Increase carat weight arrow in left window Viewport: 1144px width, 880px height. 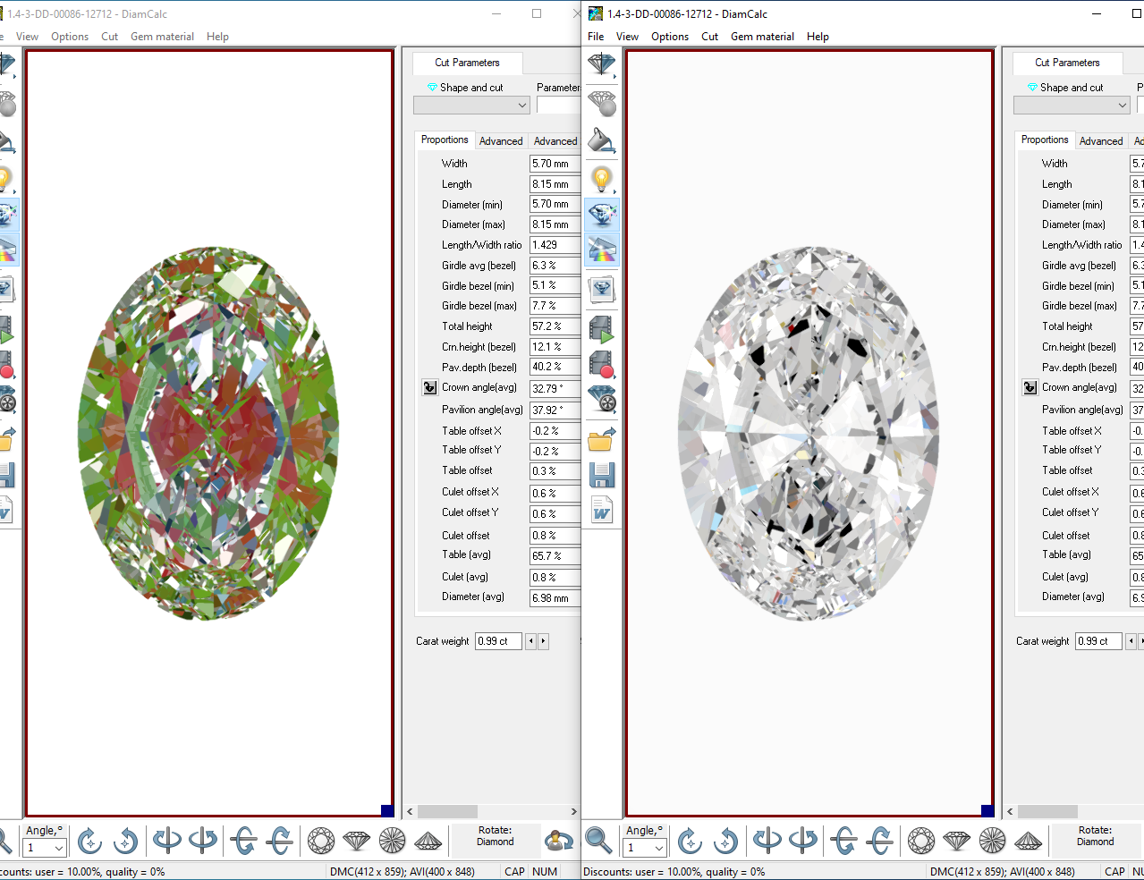click(543, 641)
